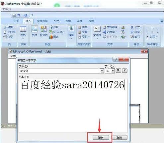
Task: Open the 页脚 footer dropdown
Action: 84,32
